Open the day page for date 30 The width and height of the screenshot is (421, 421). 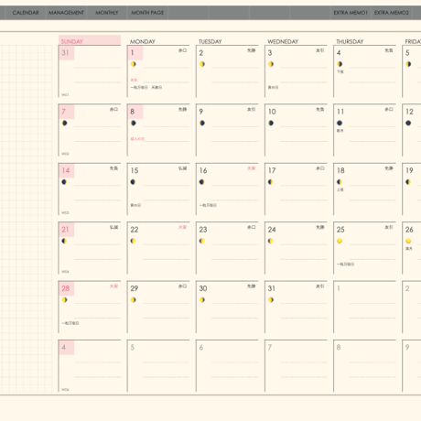click(203, 288)
